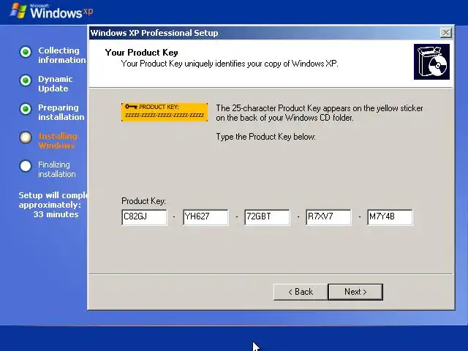Image resolution: width=468 pixels, height=351 pixels.
Task: Go back with the Back button
Action: 301,292
